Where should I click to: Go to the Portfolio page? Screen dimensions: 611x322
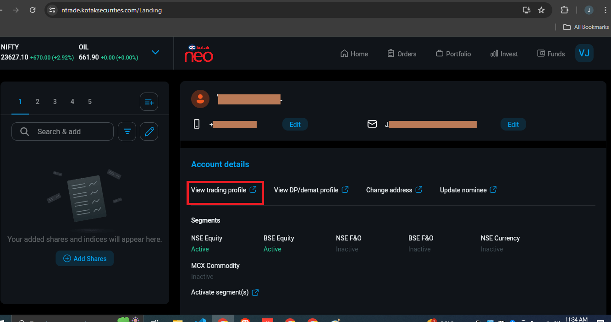point(453,54)
